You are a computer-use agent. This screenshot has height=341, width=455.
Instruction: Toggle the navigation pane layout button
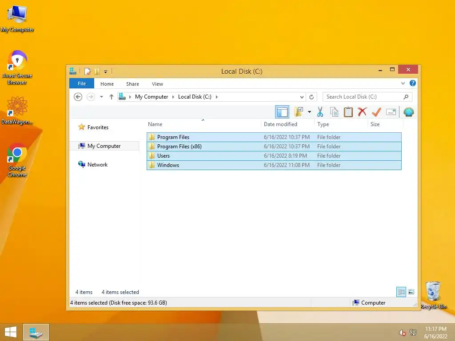282,112
